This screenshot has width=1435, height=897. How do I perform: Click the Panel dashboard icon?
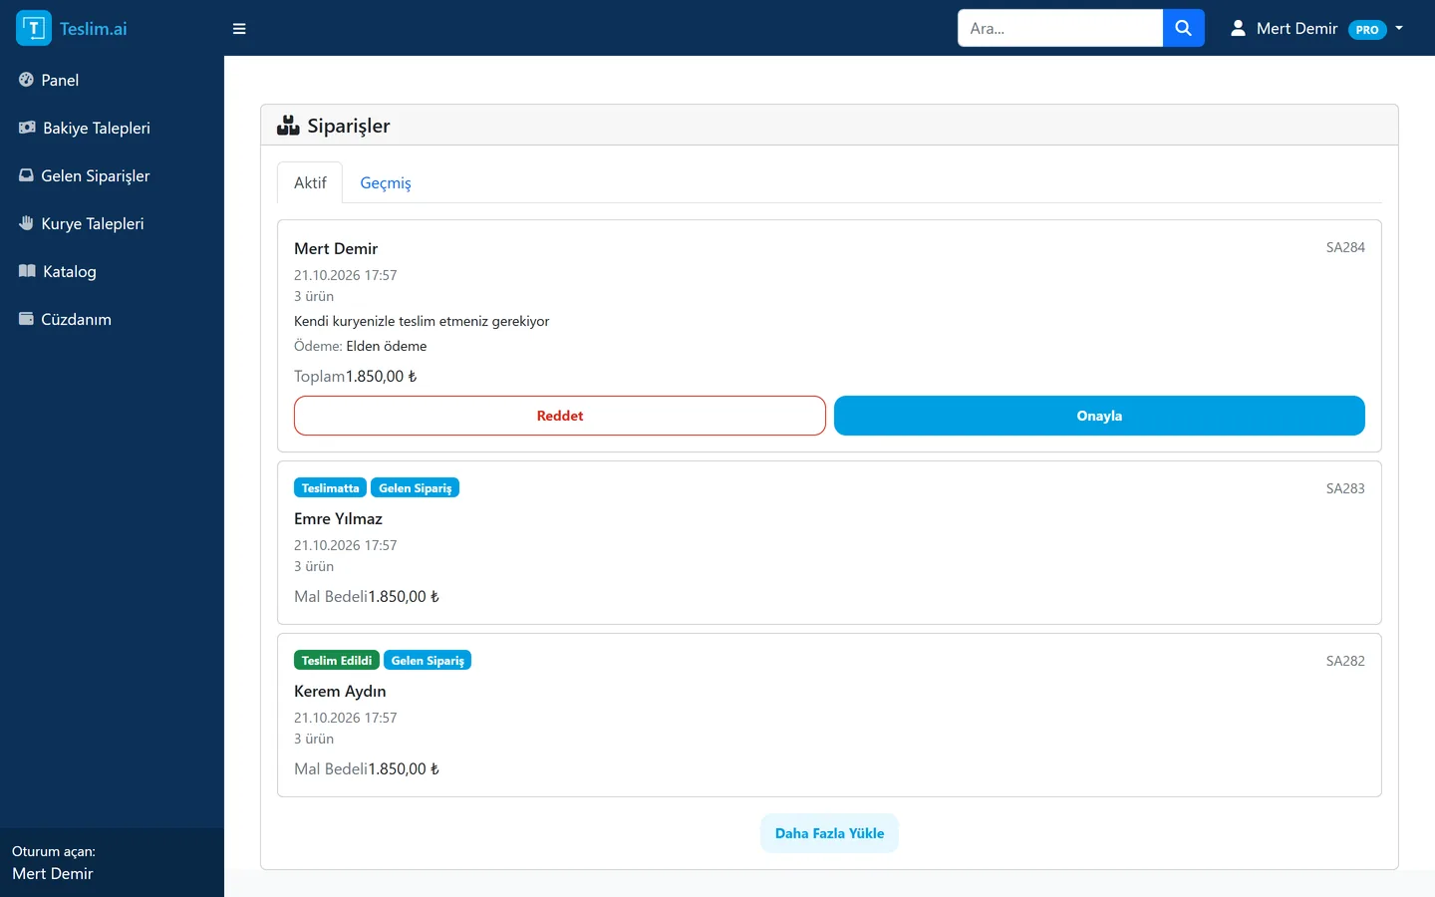click(x=26, y=80)
